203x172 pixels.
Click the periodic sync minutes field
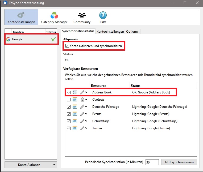click(x=152, y=162)
